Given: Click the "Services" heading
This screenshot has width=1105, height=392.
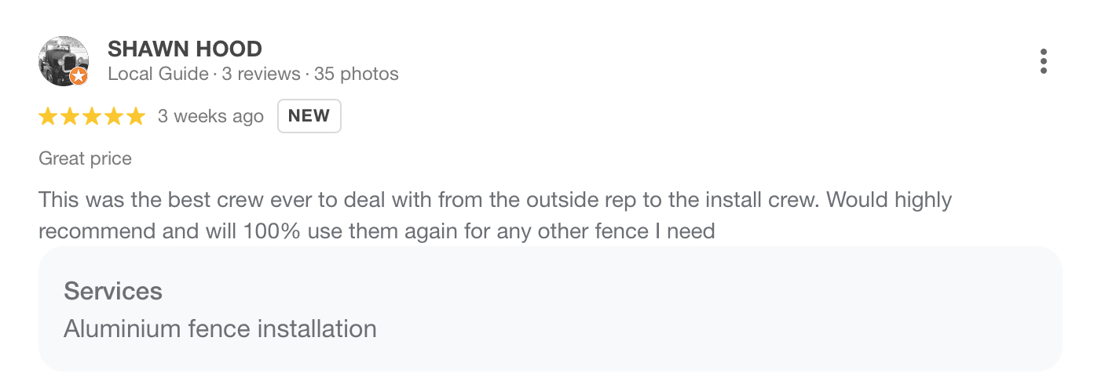Looking at the screenshot, I should point(113,292).
